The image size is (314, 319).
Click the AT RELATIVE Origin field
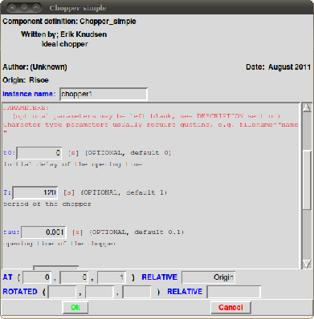[x=208, y=277]
